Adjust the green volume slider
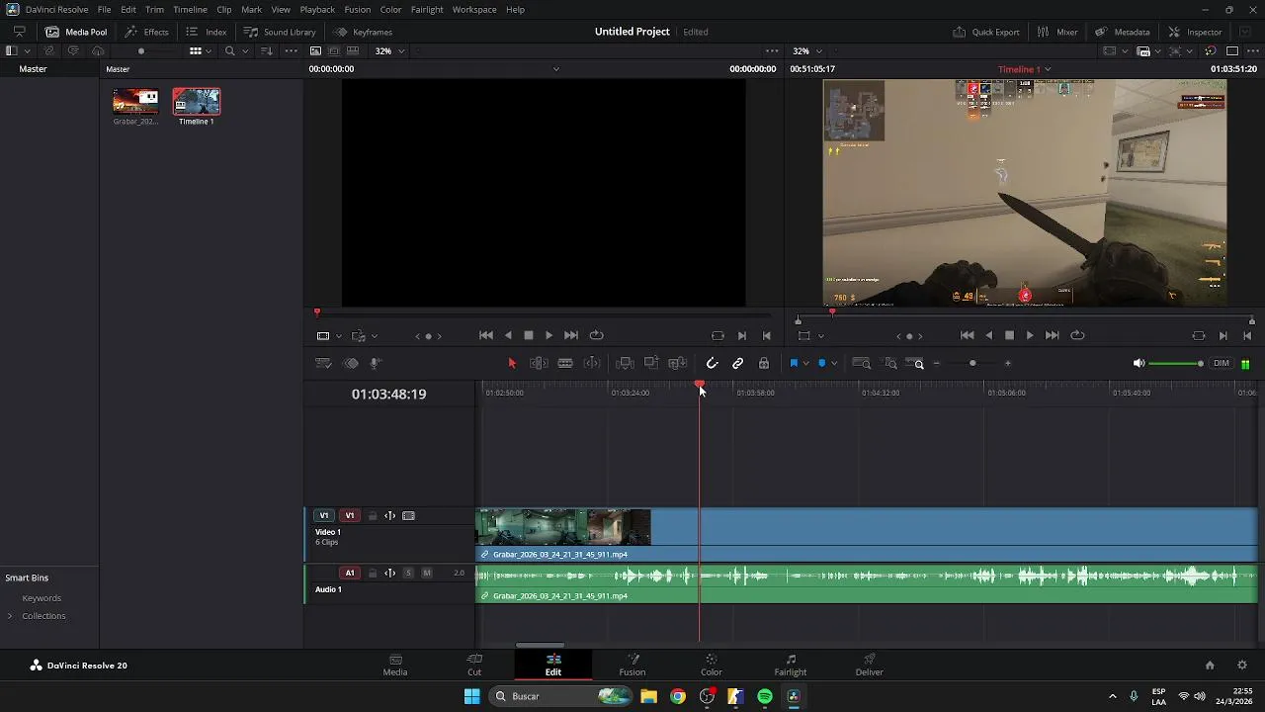This screenshot has width=1265, height=712. [x=1177, y=364]
